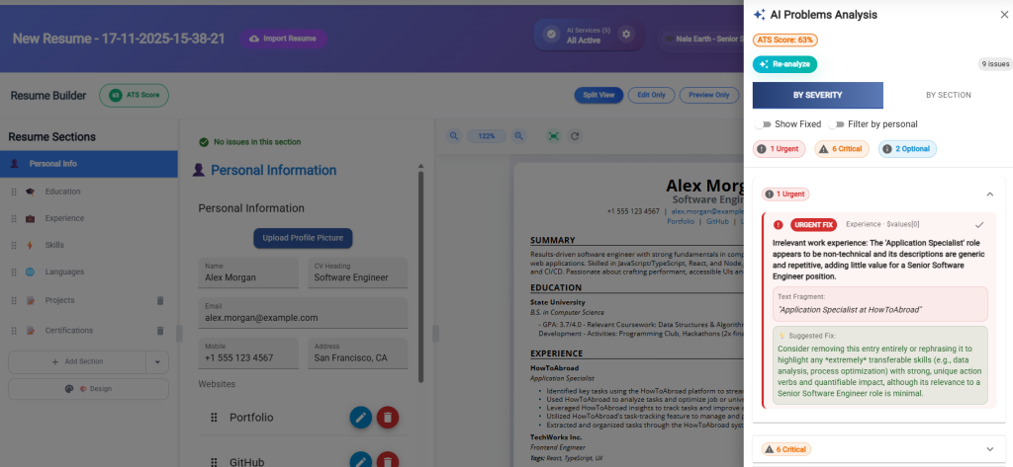
Task: Expand the 6 Critical issues group
Action: click(990, 449)
